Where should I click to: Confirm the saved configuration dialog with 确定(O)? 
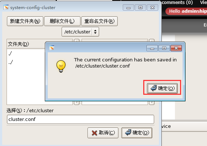(162, 88)
